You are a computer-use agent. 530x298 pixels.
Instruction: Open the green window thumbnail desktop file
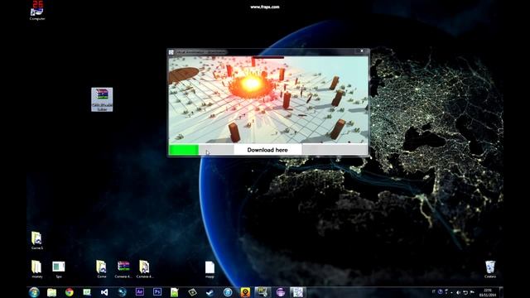coord(59,269)
